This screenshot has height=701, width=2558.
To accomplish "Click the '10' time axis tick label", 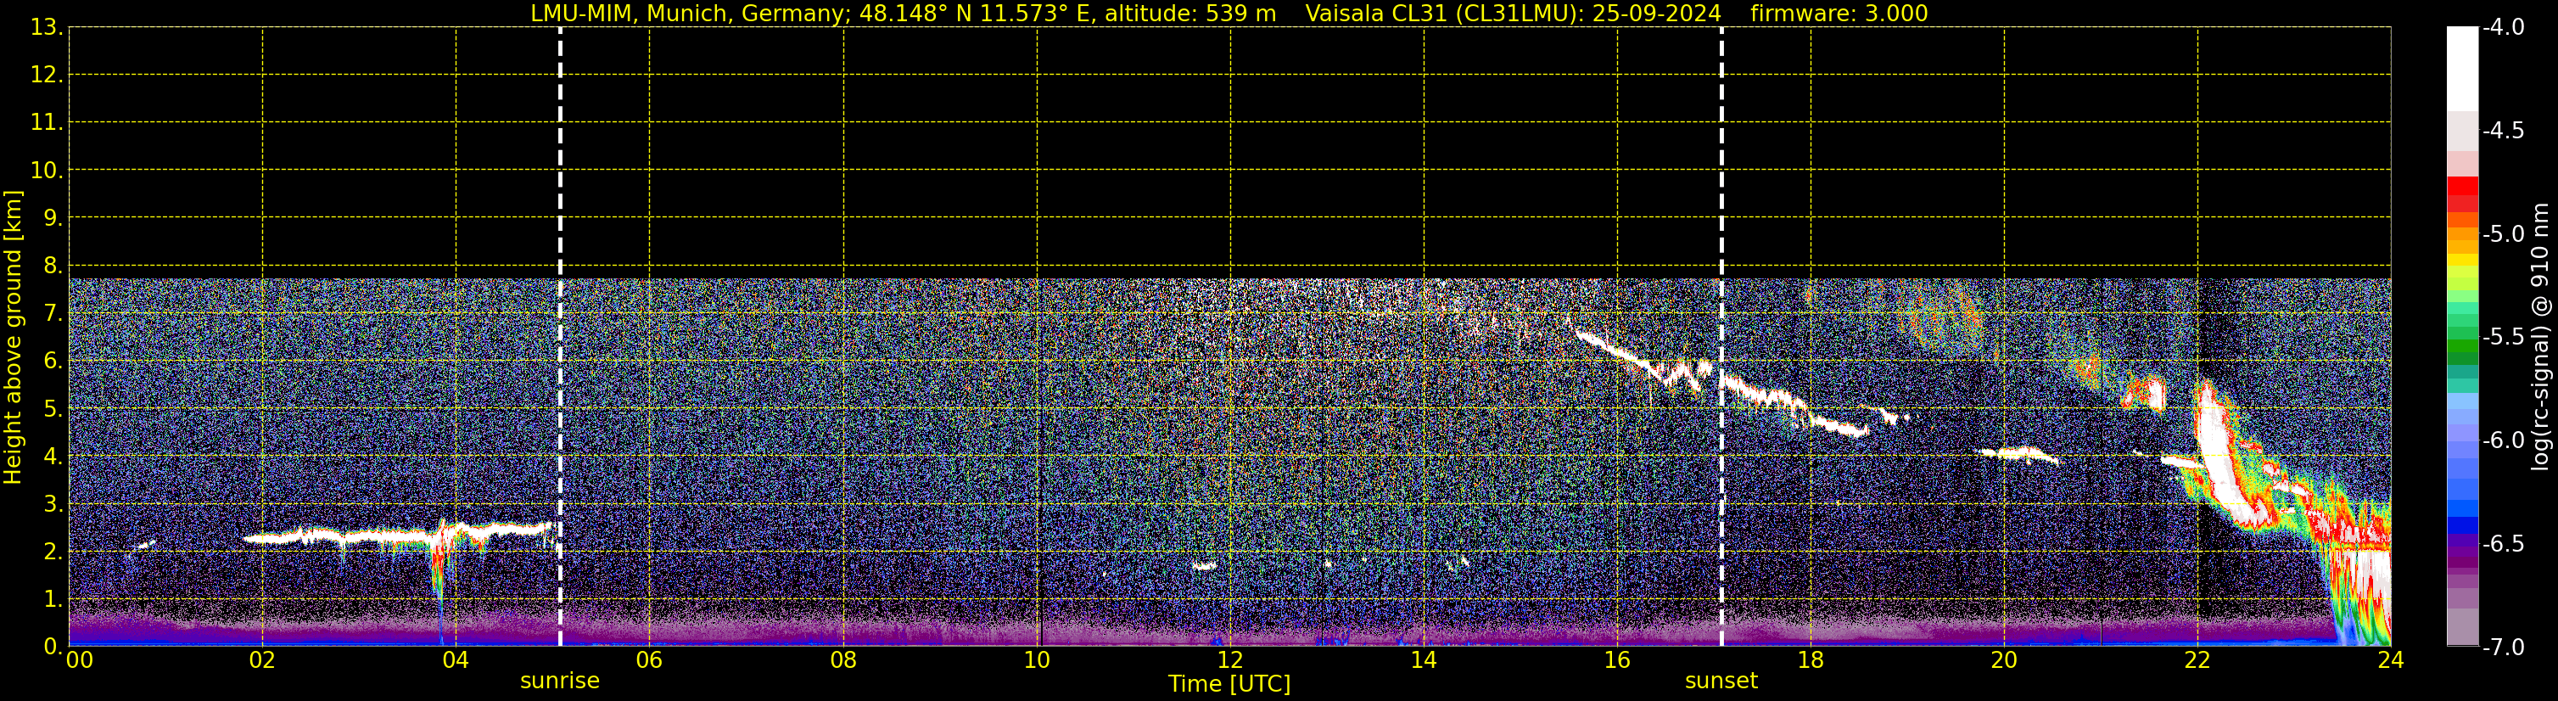I will pos(1037,660).
